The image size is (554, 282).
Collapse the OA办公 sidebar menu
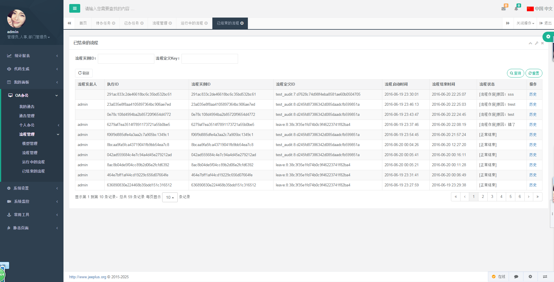[x=32, y=95]
